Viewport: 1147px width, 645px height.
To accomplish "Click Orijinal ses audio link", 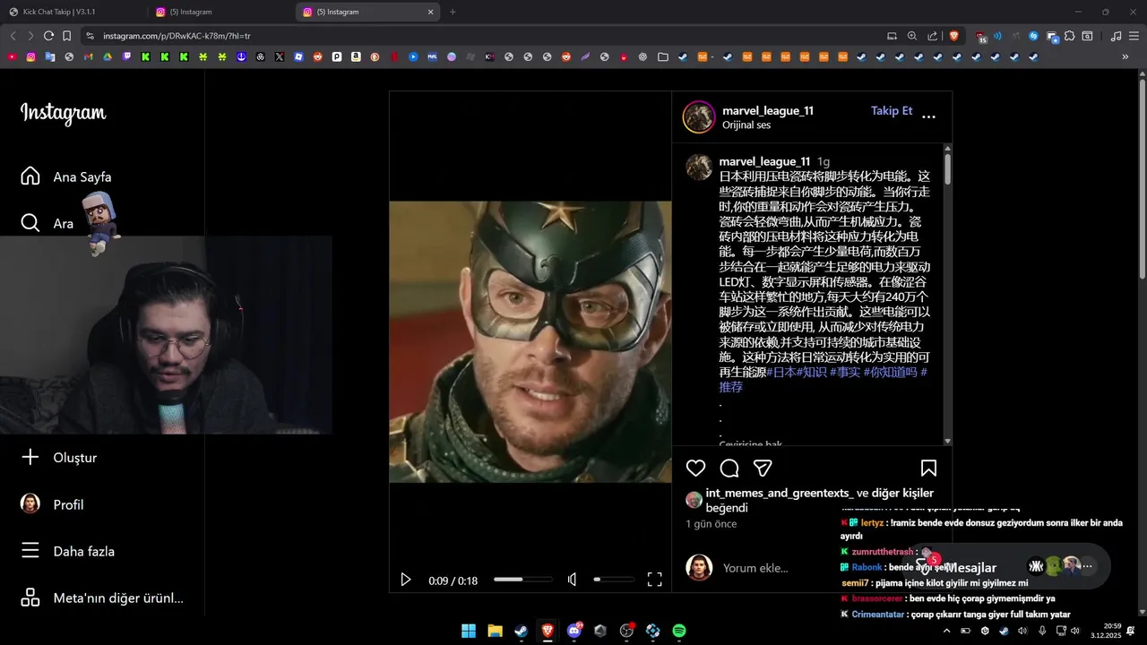I will pos(746,125).
